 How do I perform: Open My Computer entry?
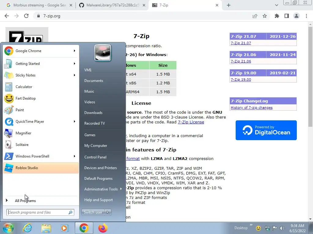pos(96,146)
